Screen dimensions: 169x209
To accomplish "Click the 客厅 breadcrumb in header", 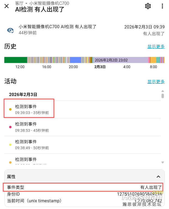I will pyautogui.click(x=19, y=3).
